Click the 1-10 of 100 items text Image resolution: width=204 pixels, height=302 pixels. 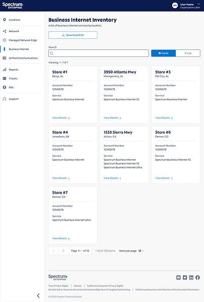point(105,251)
